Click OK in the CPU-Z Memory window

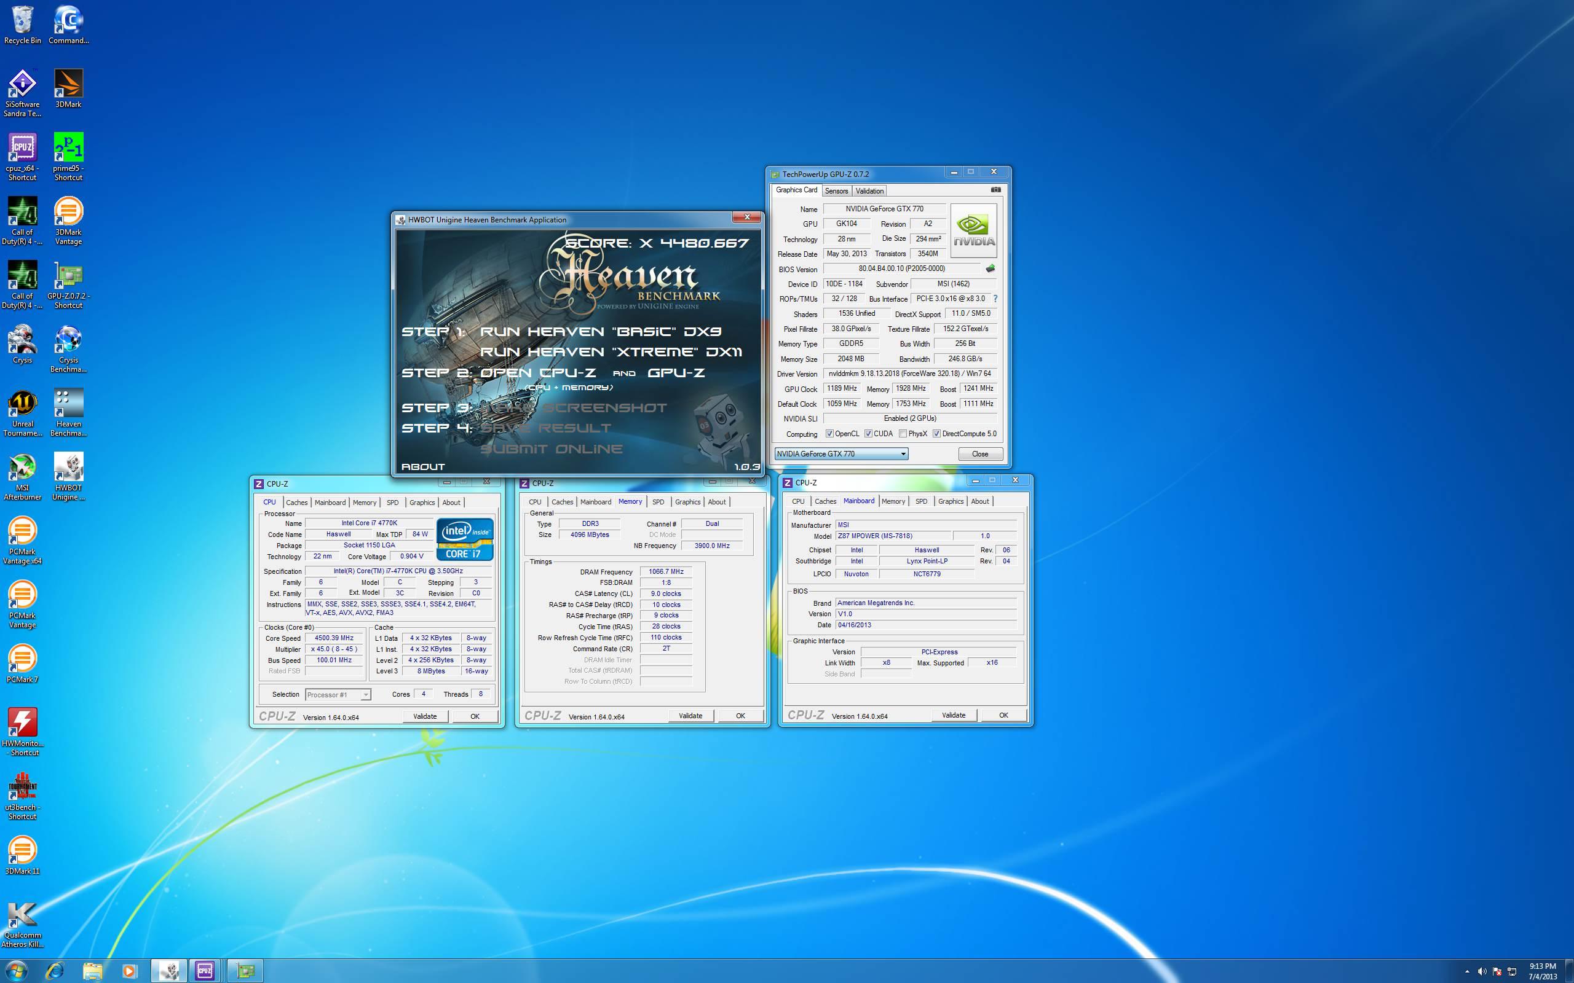click(x=740, y=715)
